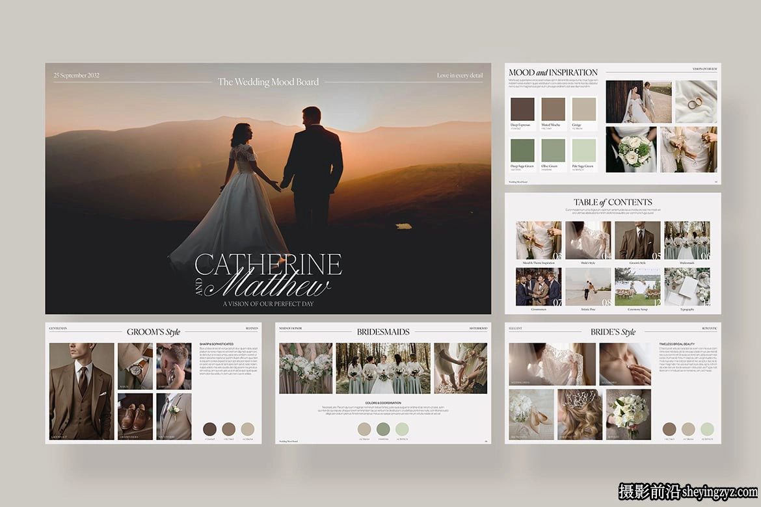Screen dimensions: 761x507
Task: Select the Muted Mocha swatch
Action: coord(554,109)
